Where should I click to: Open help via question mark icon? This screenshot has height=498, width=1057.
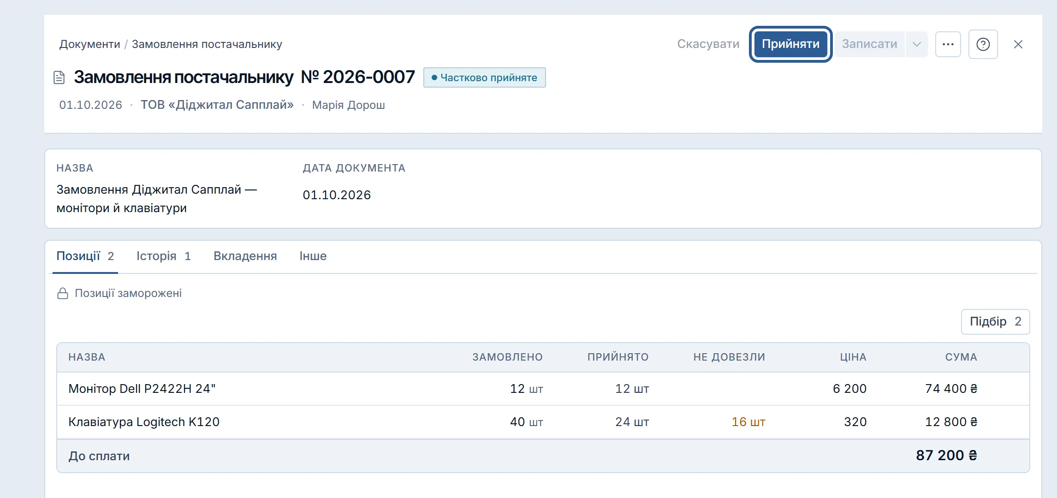point(983,44)
